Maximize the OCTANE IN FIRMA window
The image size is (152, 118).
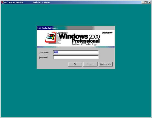point(146,2)
